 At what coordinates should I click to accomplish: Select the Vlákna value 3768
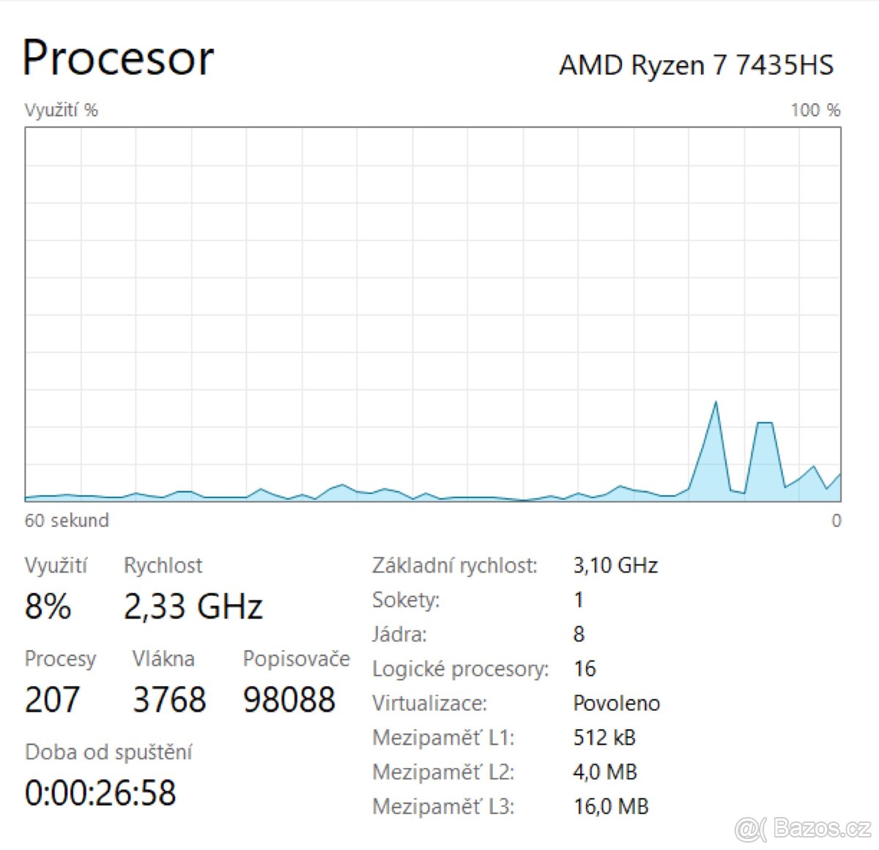169,700
